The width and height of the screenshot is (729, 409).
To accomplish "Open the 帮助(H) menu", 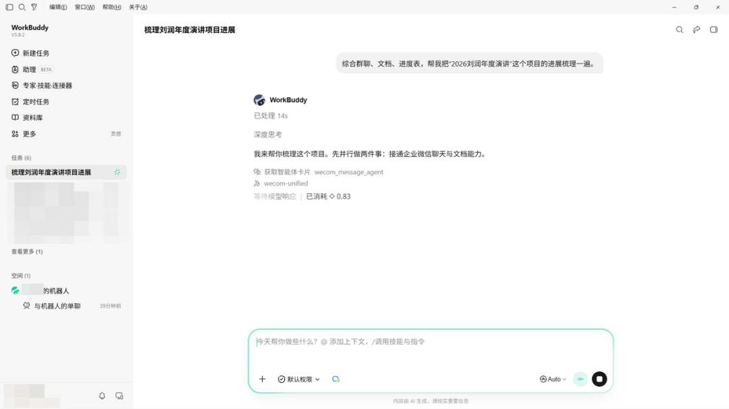I will (x=111, y=7).
